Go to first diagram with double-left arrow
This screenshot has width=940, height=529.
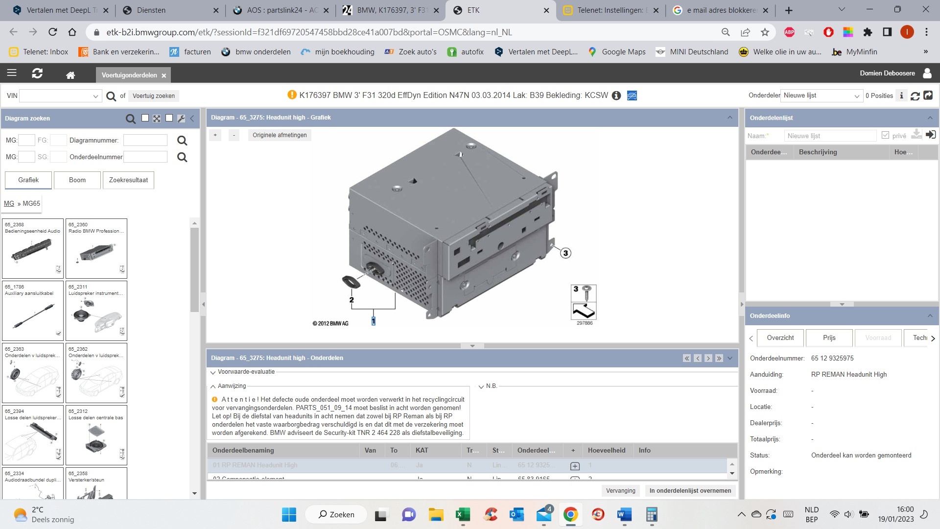pos(687,359)
